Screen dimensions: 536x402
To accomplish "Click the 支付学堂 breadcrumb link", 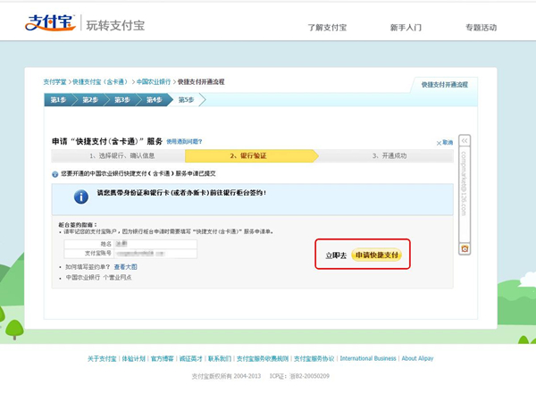I will point(54,82).
